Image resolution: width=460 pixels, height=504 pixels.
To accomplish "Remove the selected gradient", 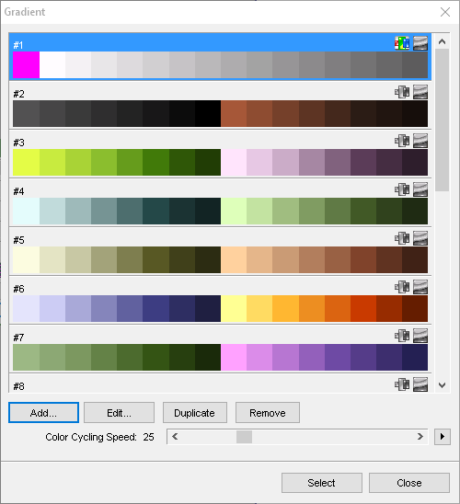I will point(268,413).
